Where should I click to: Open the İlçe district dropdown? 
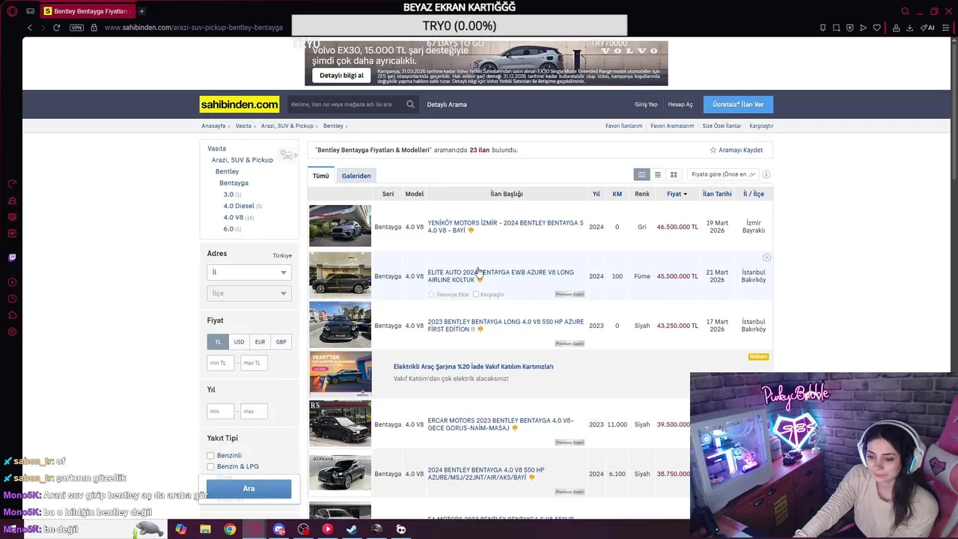coord(248,293)
